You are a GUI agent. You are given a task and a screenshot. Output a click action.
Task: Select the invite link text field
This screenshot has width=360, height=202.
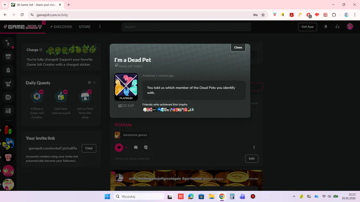(x=53, y=148)
